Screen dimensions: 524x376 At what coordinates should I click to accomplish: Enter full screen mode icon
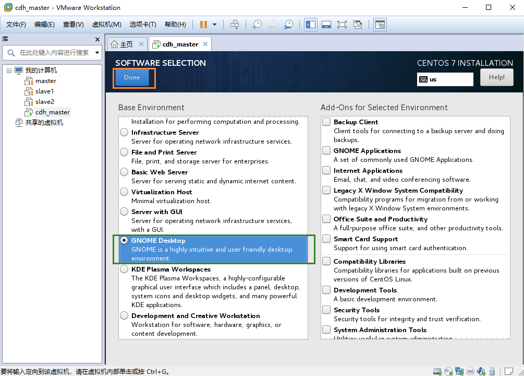342,25
